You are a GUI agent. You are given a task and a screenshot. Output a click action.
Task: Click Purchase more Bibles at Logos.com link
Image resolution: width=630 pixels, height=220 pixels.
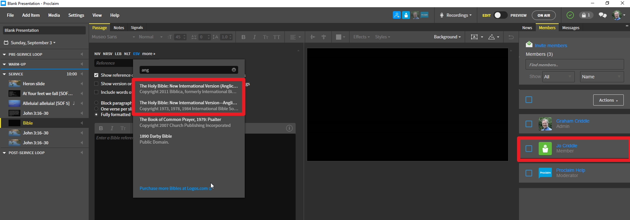coord(175,188)
